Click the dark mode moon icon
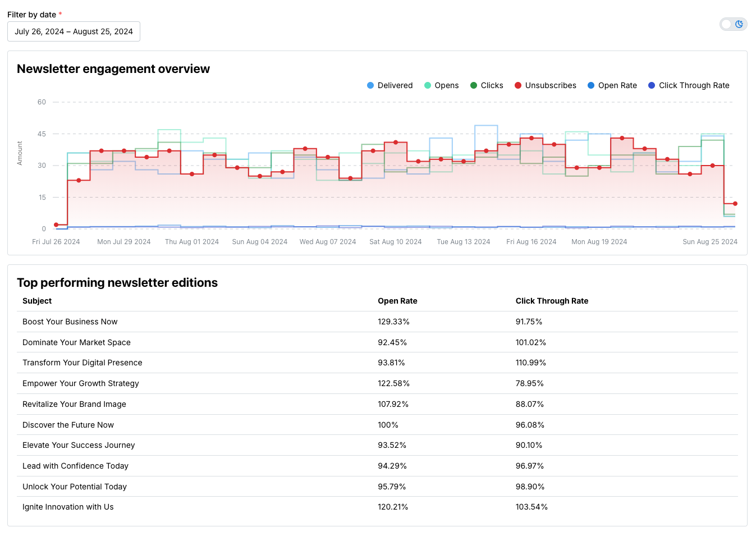756x550 pixels. pos(739,24)
